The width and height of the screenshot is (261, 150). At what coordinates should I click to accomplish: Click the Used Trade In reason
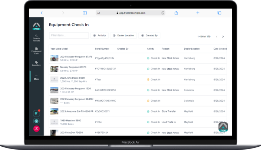tap(169, 122)
